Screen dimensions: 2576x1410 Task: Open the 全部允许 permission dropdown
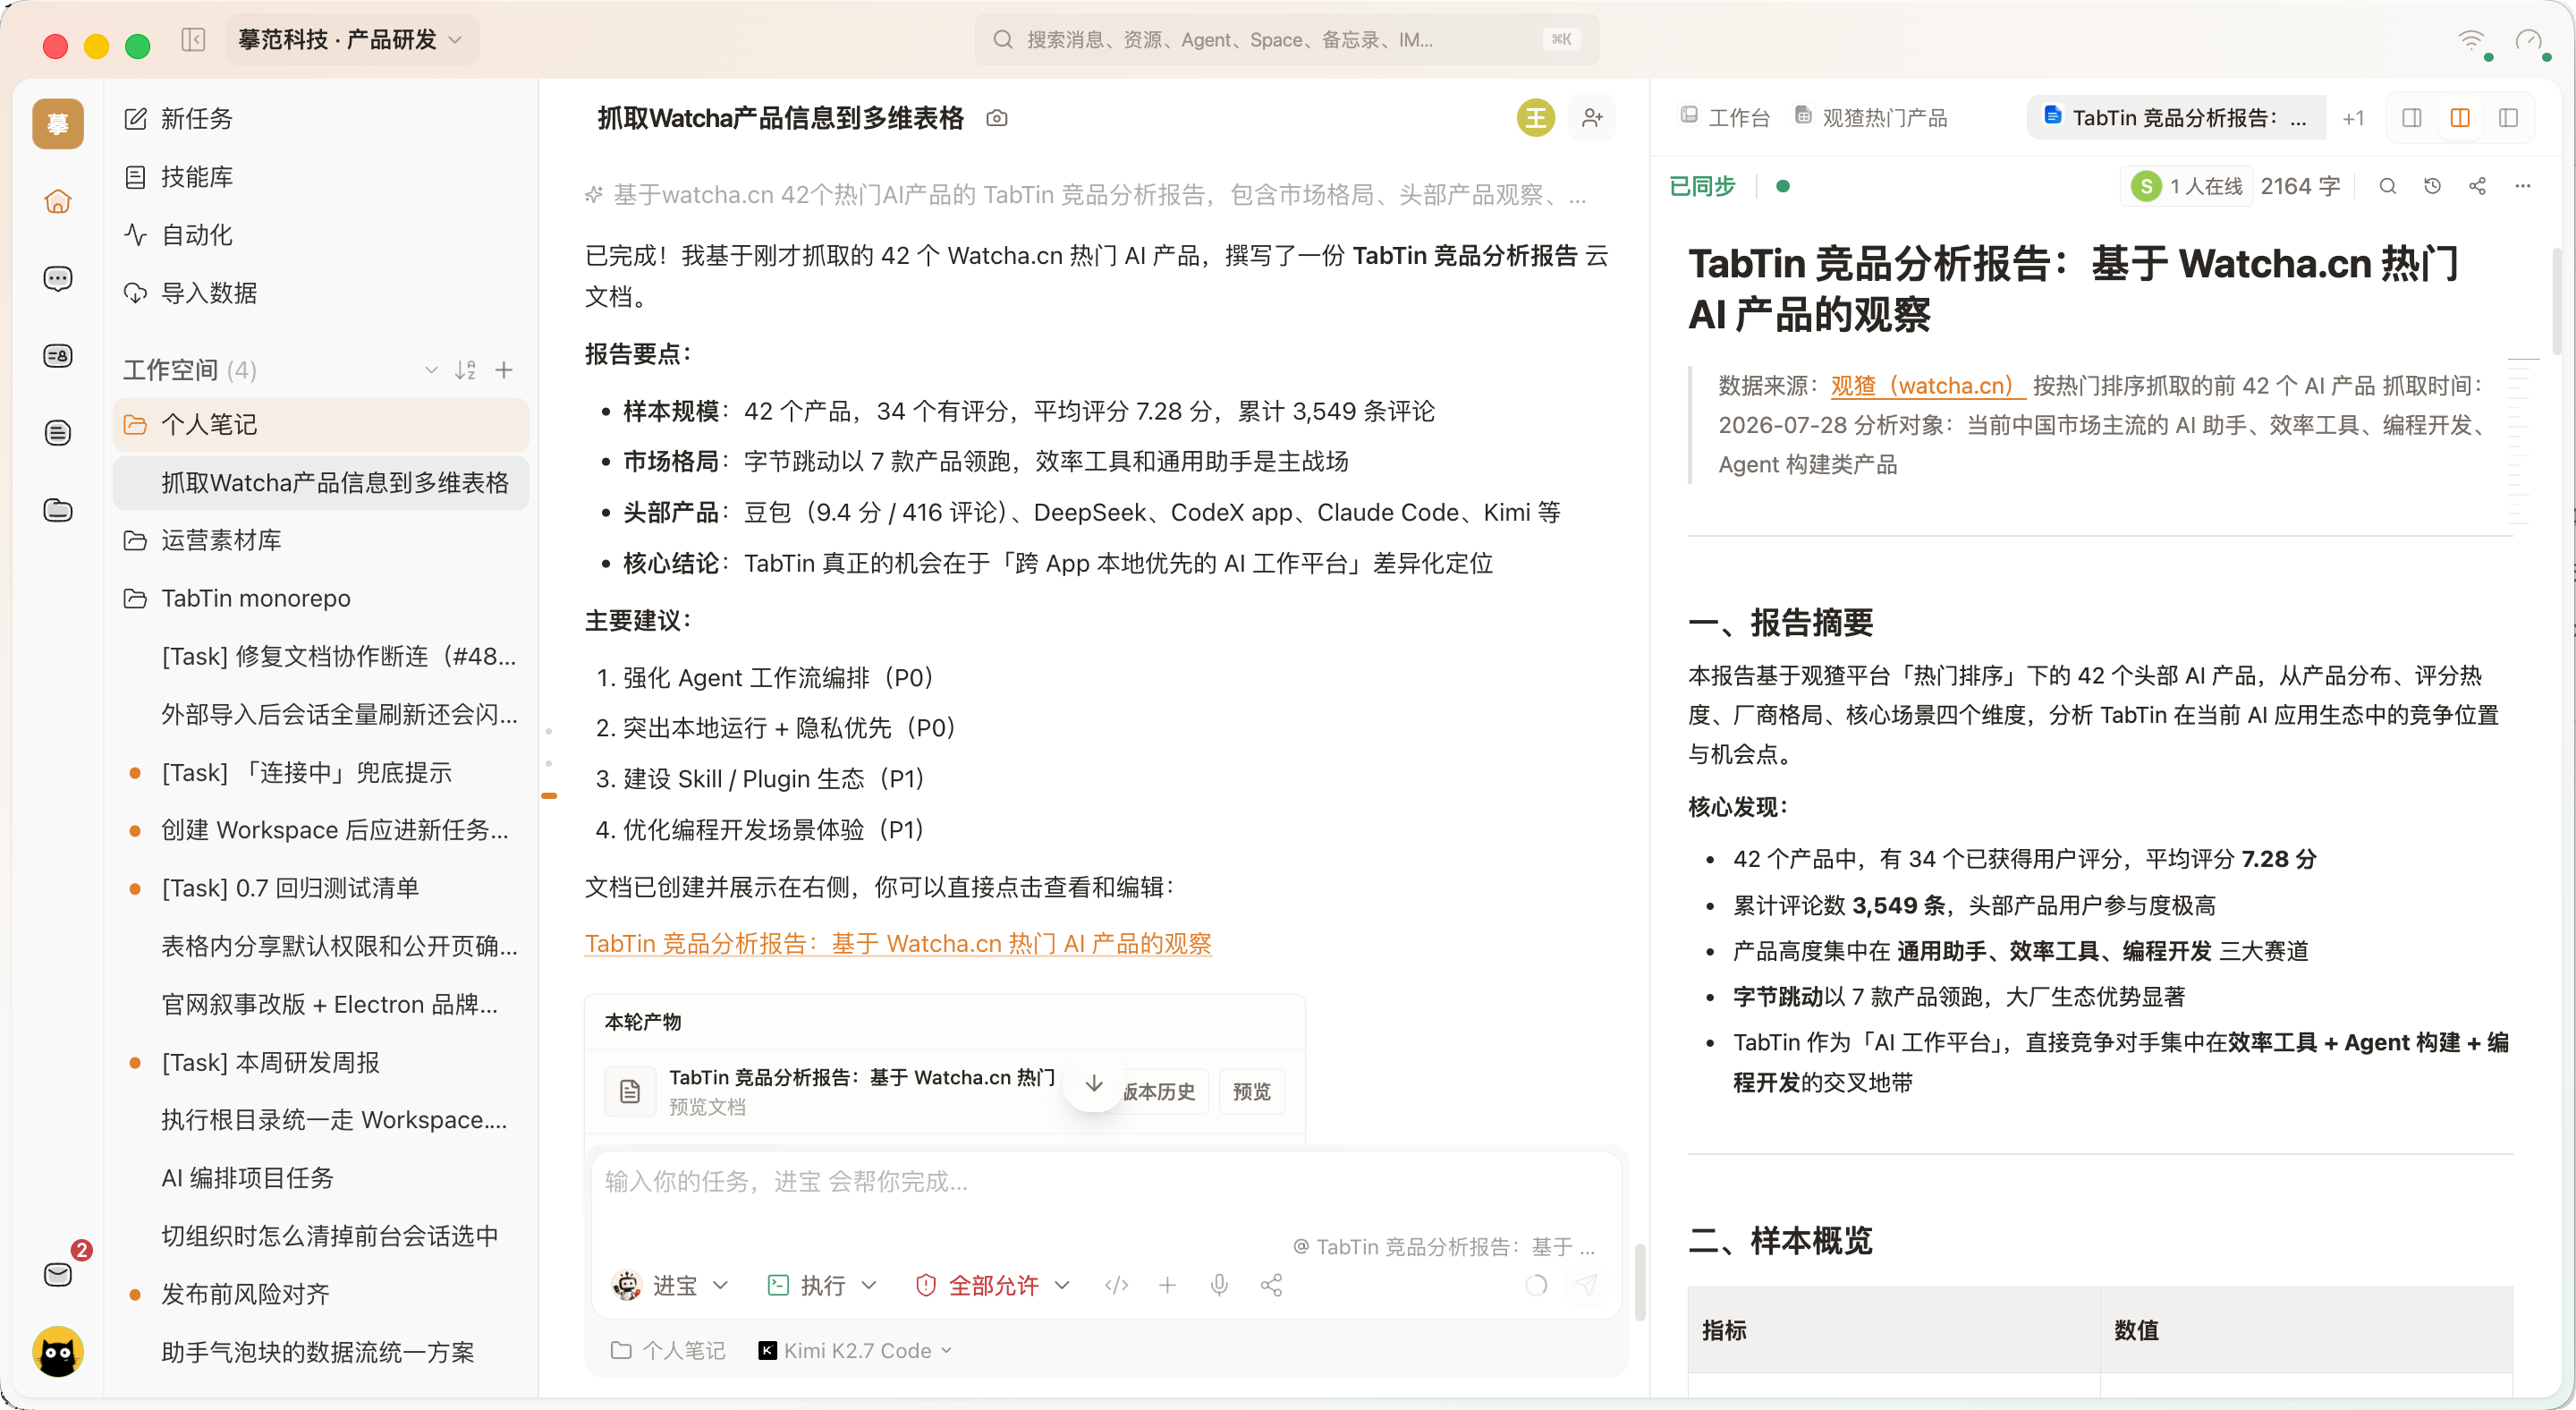click(993, 1286)
